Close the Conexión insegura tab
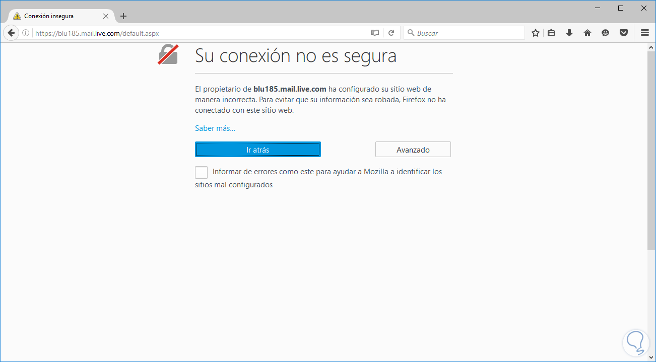 point(105,16)
